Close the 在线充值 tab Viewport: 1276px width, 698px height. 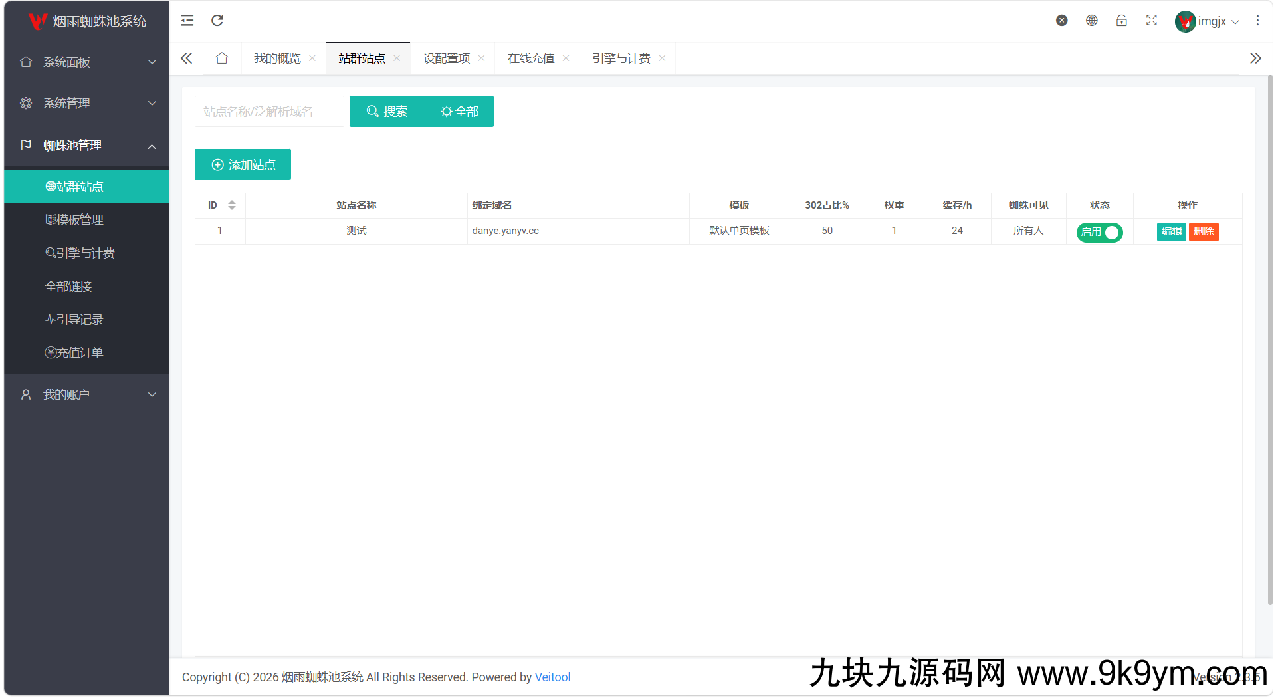pyautogui.click(x=566, y=58)
